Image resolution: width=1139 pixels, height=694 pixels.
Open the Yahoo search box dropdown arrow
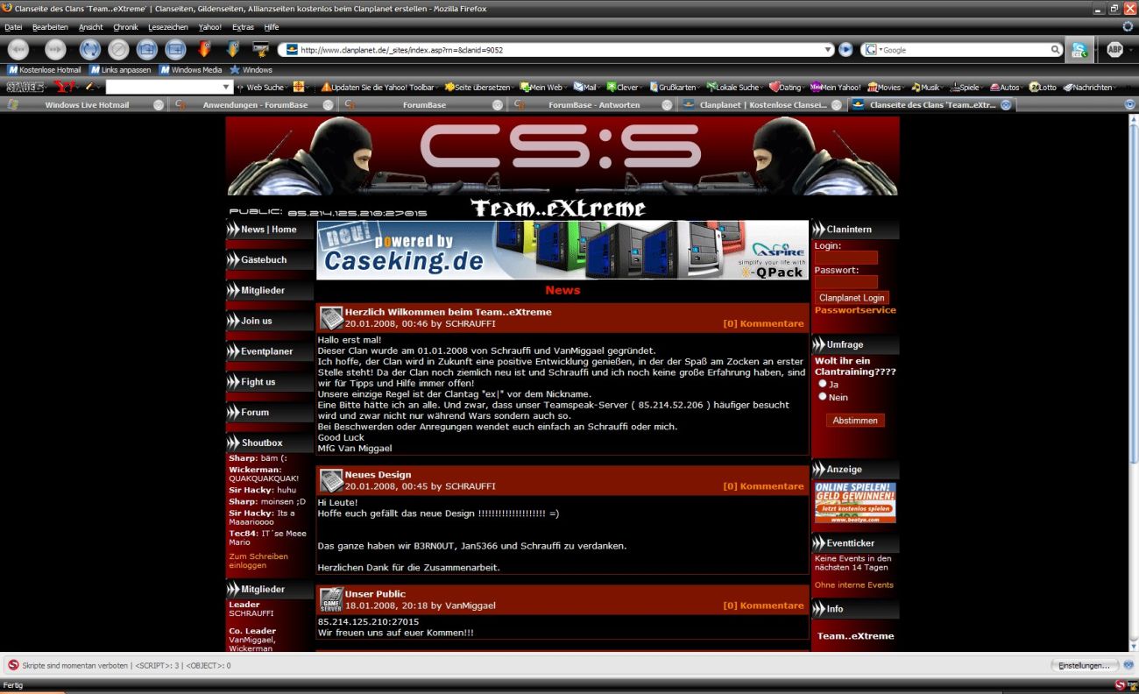point(227,87)
